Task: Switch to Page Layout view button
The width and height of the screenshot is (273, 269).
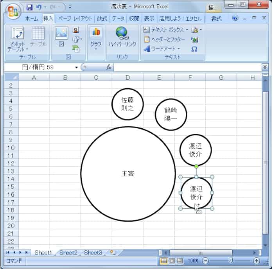Action: [172, 261]
